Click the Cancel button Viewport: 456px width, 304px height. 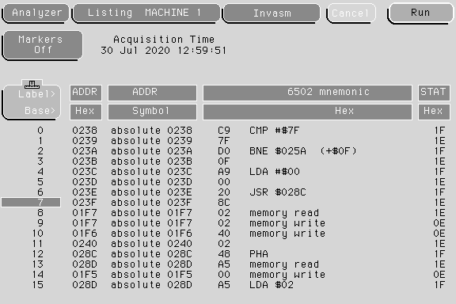351,13
